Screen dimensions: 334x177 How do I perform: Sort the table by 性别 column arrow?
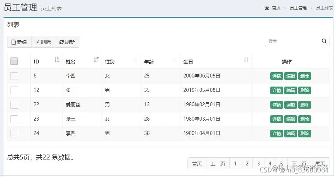pos(135,60)
